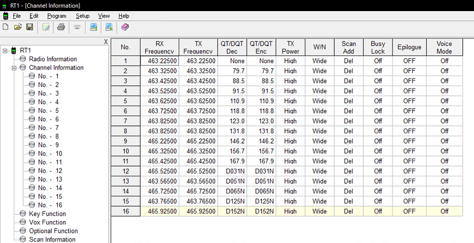The height and width of the screenshot is (243, 474).
Task: Click the Write to radio icon
Action: (x=109, y=27)
